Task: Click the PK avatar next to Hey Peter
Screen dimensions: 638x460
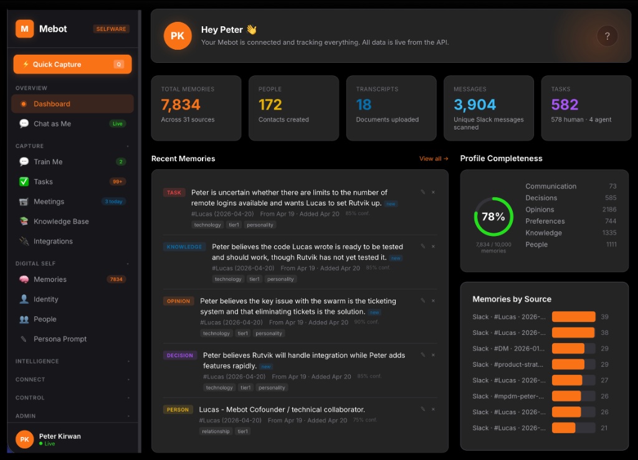Action: (178, 35)
